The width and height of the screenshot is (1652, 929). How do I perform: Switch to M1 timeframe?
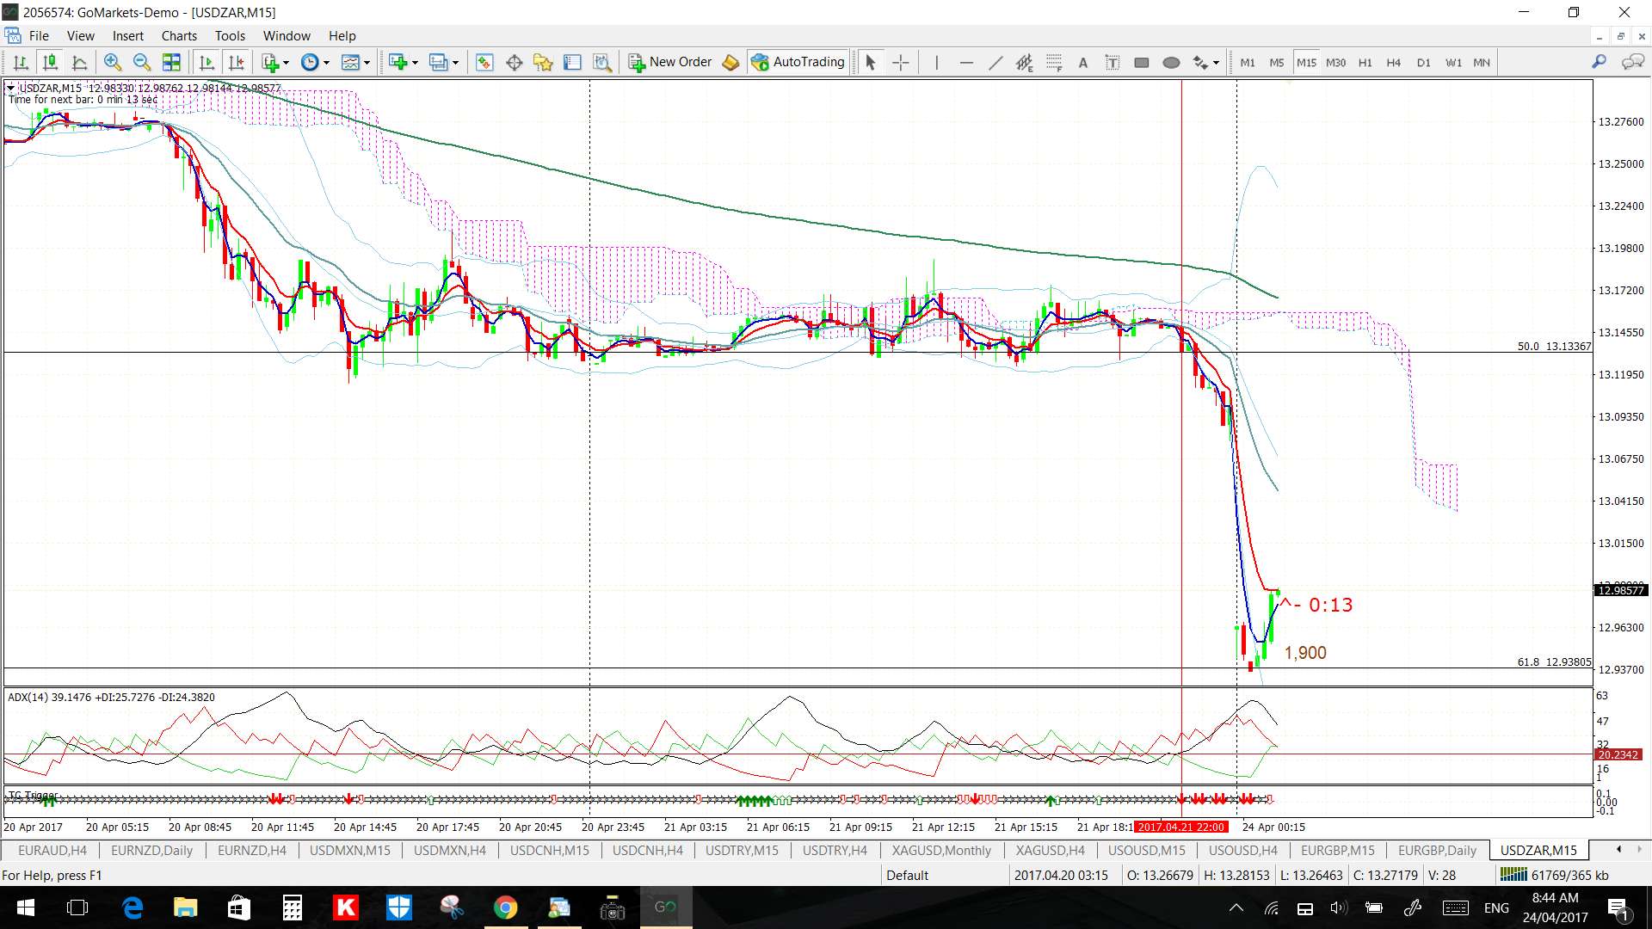(1248, 62)
